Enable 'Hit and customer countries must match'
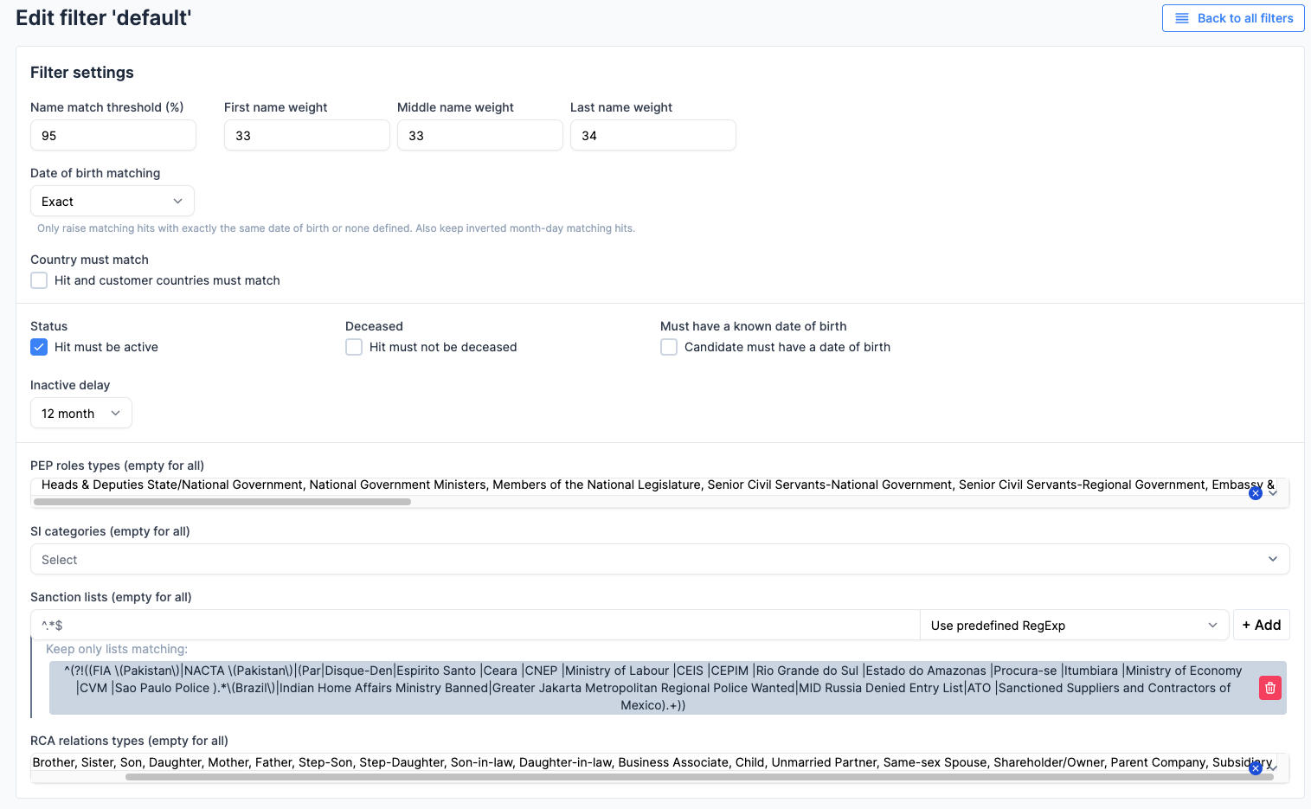The width and height of the screenshot is (1311, 809). click(38, 280)
